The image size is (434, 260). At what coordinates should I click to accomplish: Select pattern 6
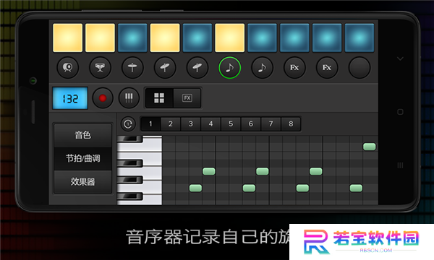click(x=251, y=123)
